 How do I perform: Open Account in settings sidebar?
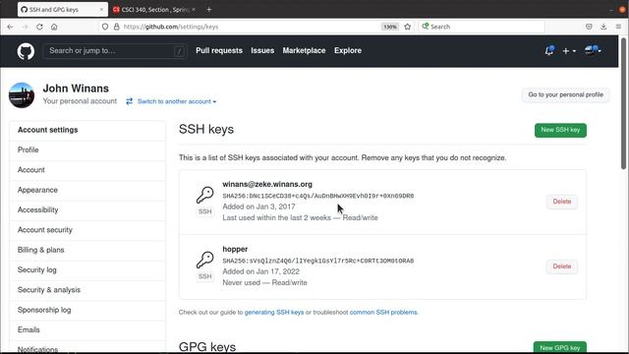(87, 170)
